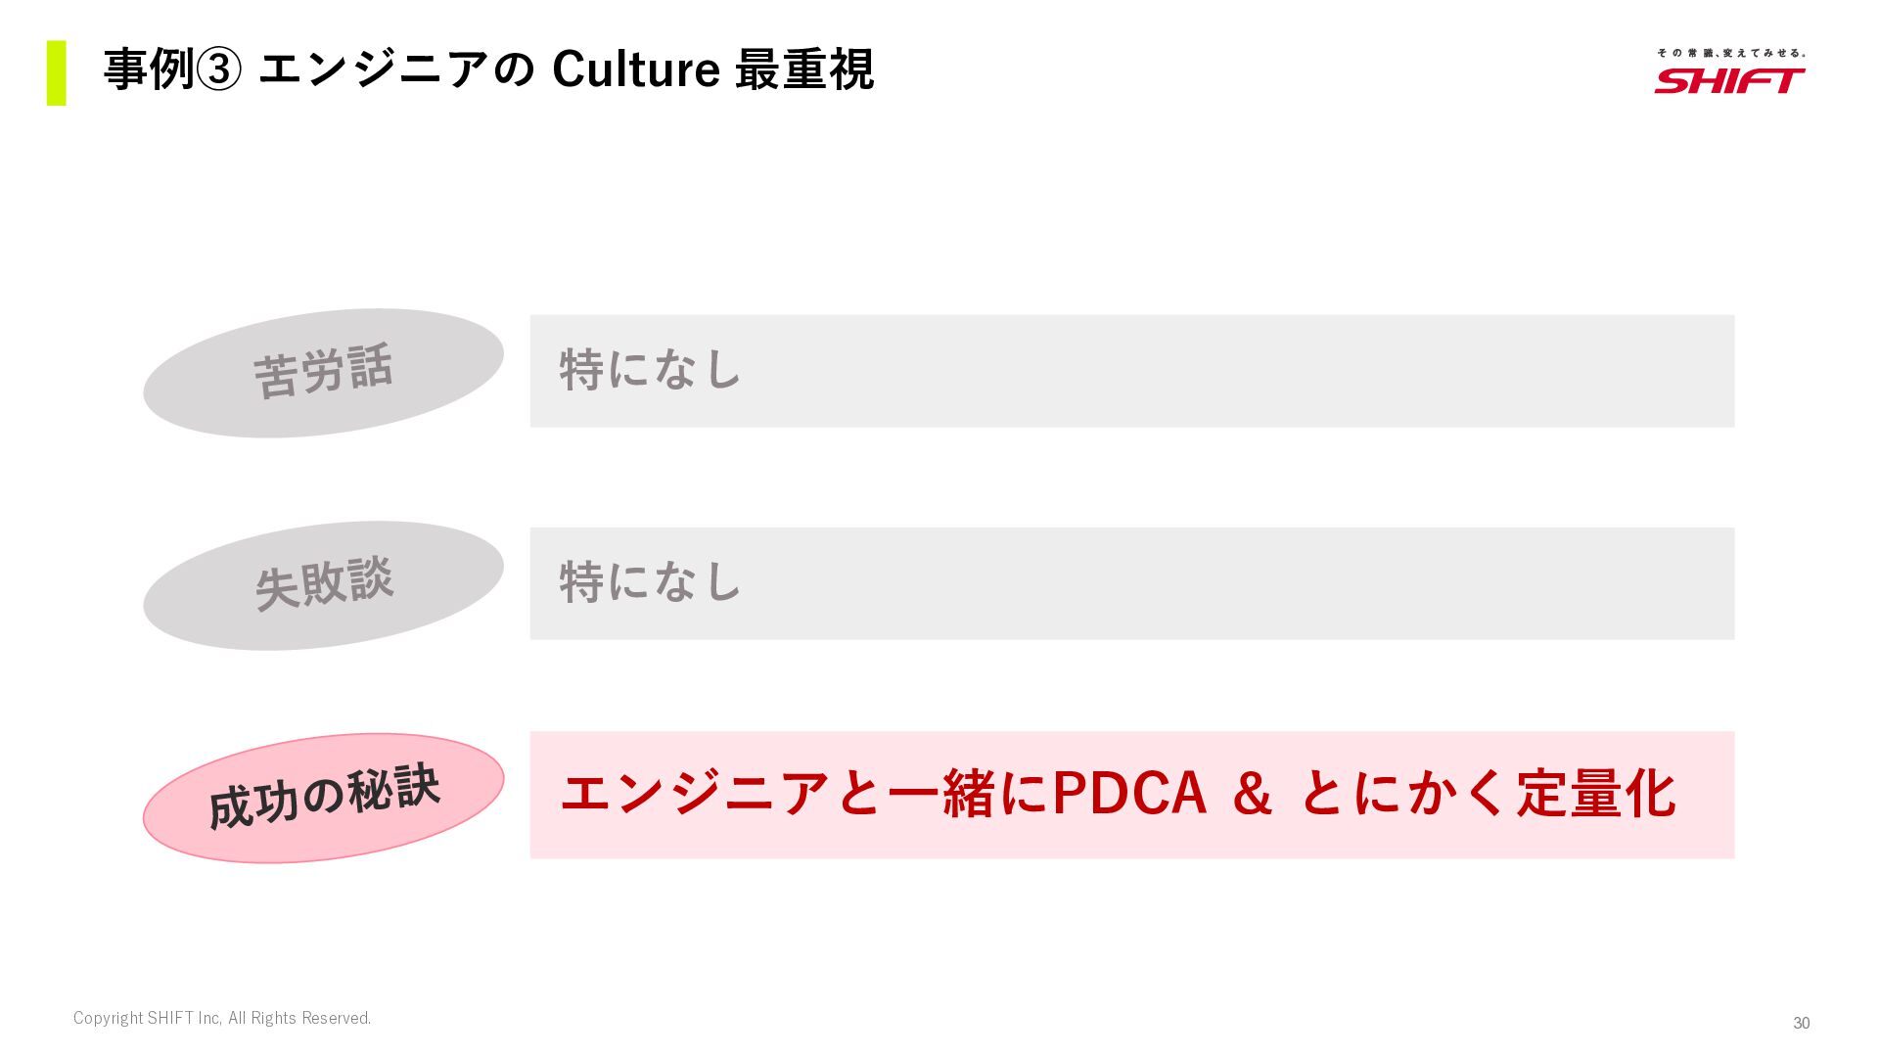This screenshot has height=1057, width=1879.
Task: Select the red text 定量化
Action: pyautogui.click(x=1596, y=794)
